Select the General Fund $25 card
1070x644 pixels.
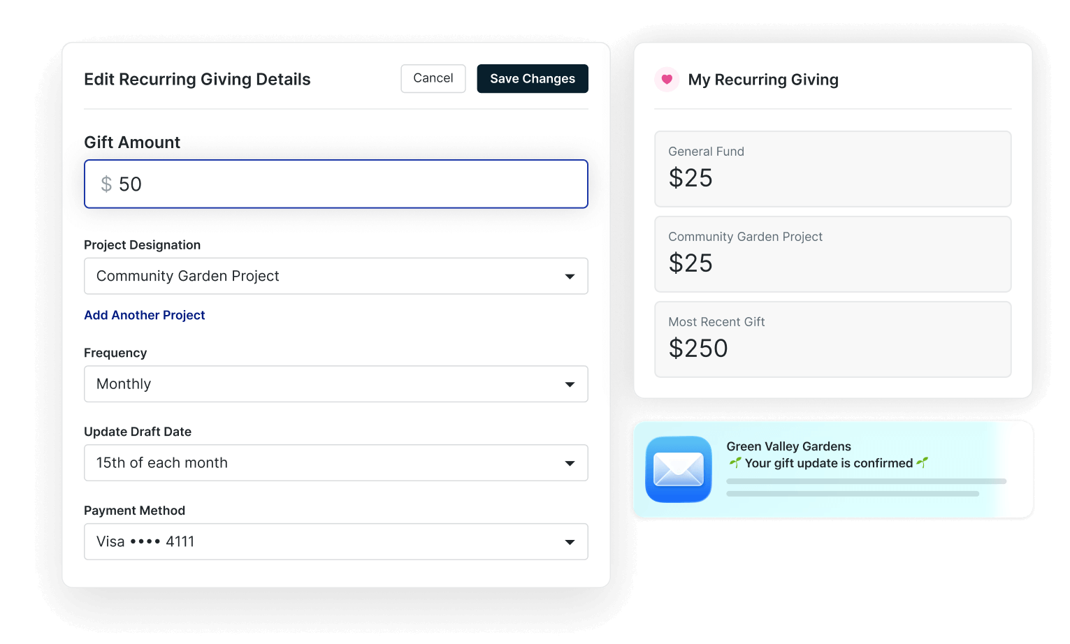tap(832, 169)
